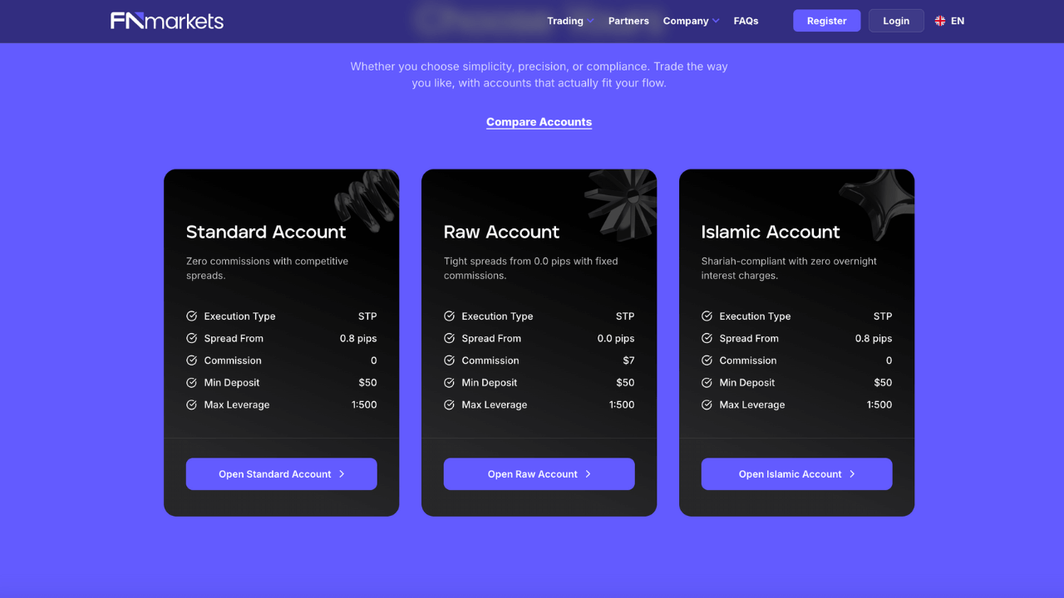Click the UK flag language icon

coord(938,21)
